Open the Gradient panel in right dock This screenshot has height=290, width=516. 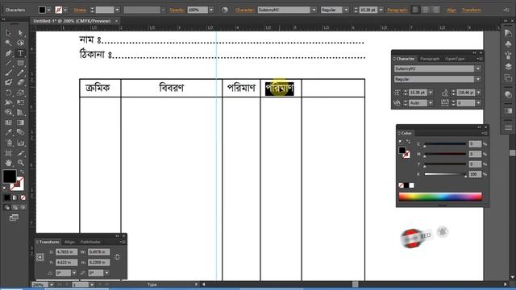pyautogui.click(x=508, y=111)
